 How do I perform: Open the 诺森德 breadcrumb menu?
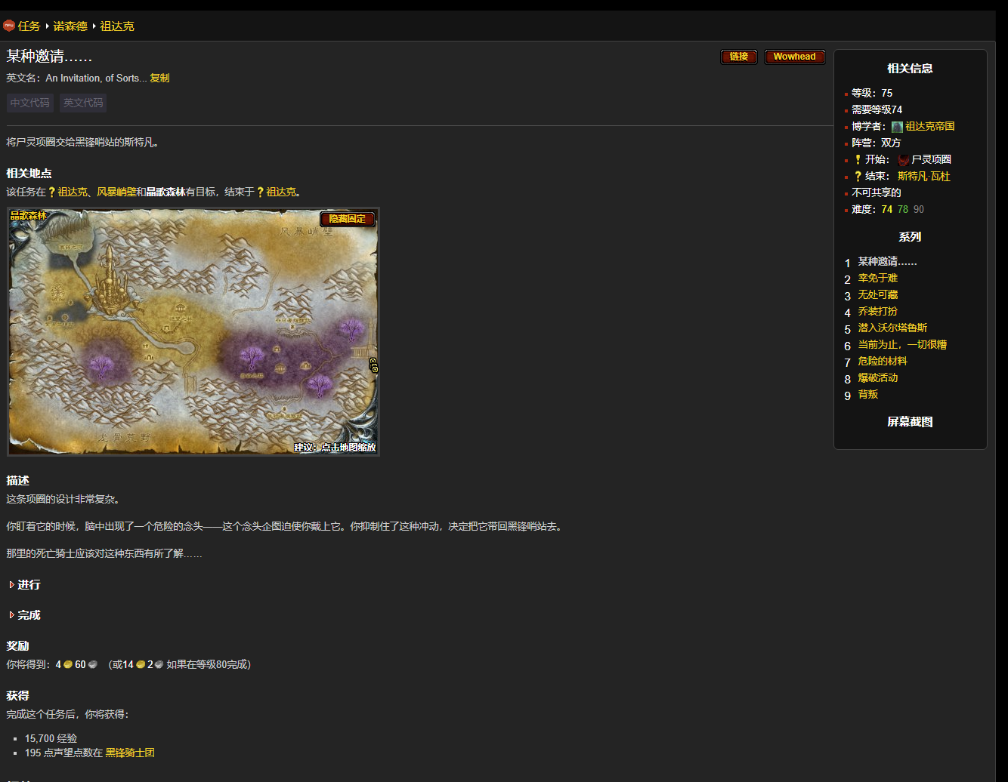[70, 26]
